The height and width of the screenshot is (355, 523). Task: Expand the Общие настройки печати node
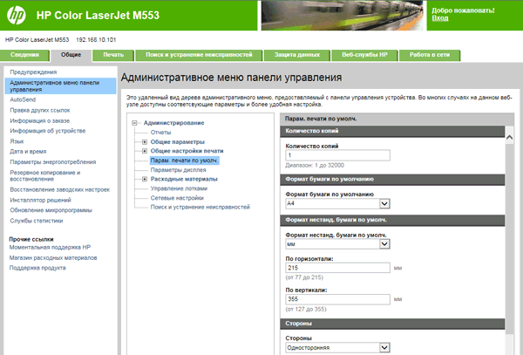(145, 151)
